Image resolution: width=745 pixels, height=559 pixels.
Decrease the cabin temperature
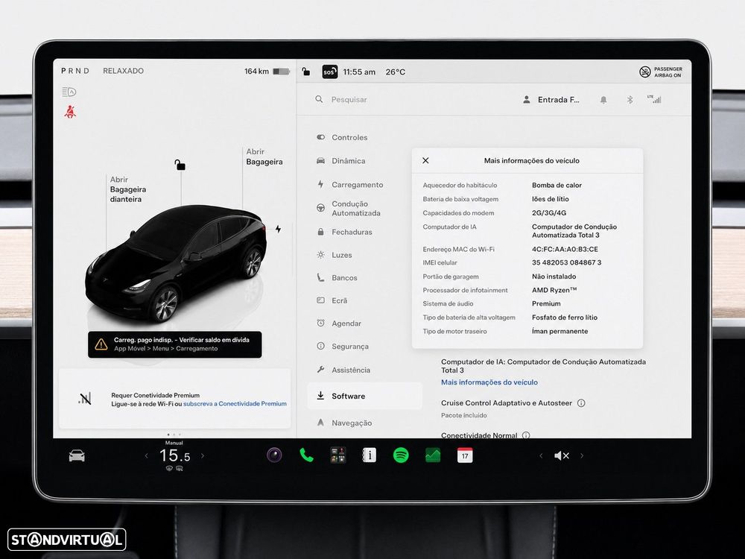point(146,456)
